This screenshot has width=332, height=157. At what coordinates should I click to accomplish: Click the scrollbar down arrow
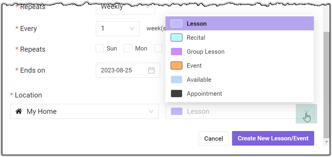pos(327,142)
